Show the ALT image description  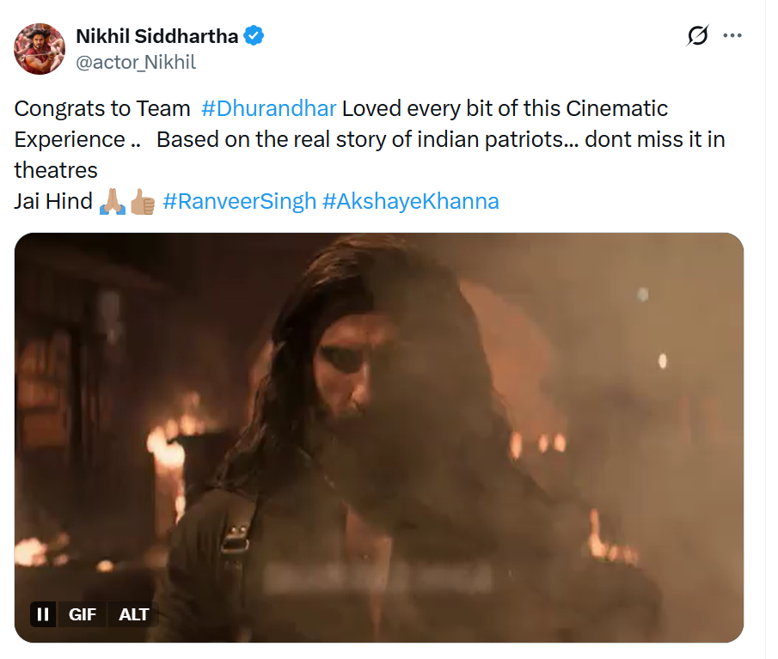(x=133, y=613)
